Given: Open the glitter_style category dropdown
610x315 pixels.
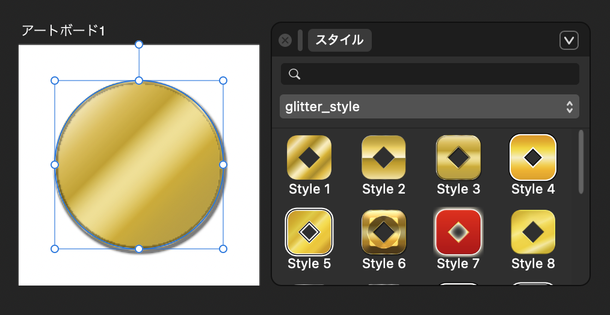Looking at the screenshot, I should coord(429,107).
